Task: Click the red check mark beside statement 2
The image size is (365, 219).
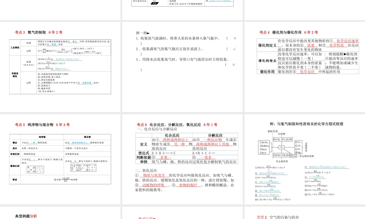Action: pos(234,49)
